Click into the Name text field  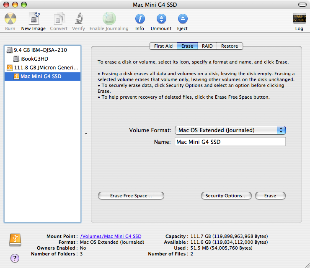tap(230, 142)
